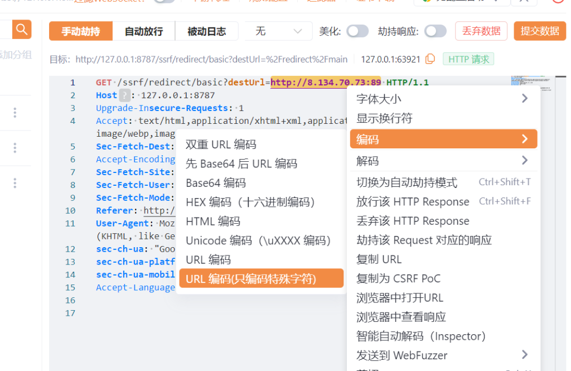Toggle the 美化 switch

[357, 31]
